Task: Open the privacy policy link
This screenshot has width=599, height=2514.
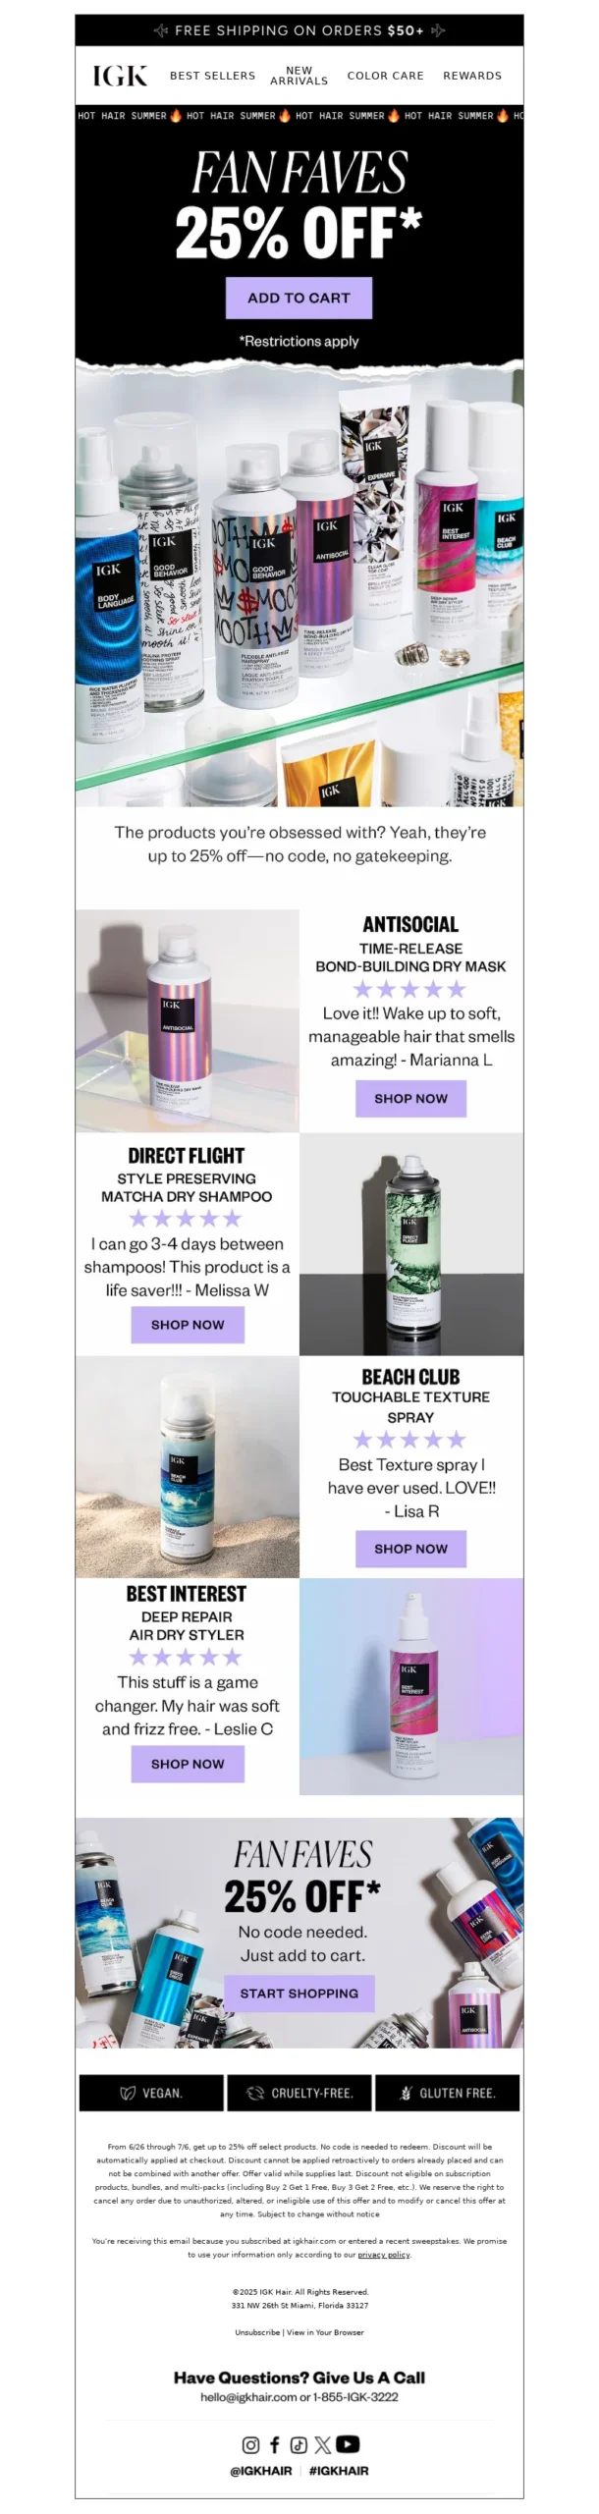Action: click(x=384, y=2255)
